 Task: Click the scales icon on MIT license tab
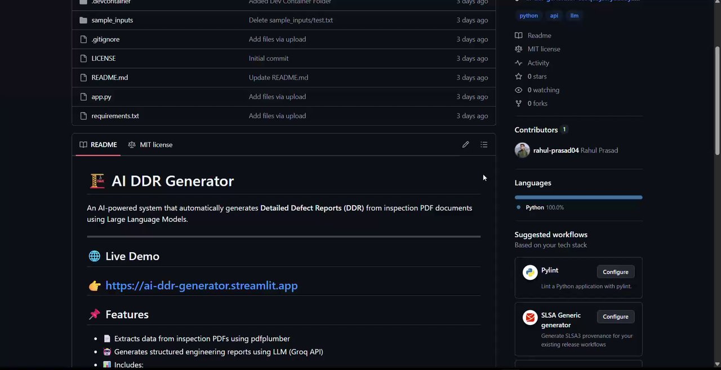pos(132,145)
